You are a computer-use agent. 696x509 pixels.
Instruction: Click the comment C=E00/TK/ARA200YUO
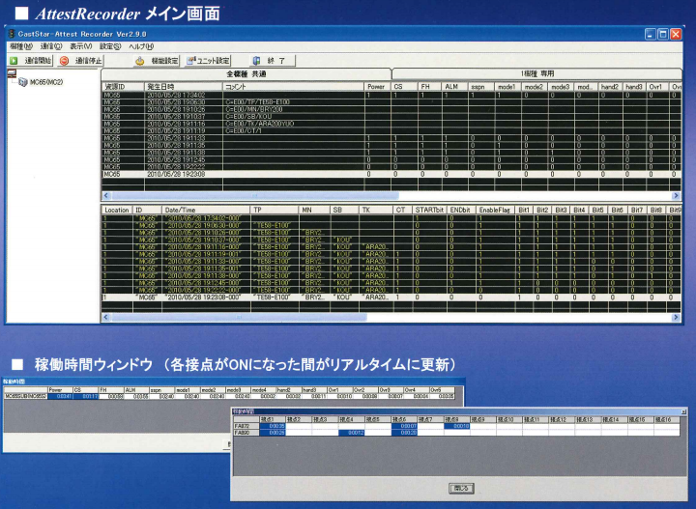[260, 124]
